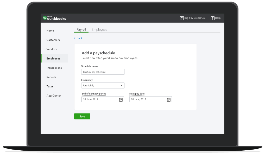
Task: Open App Center from the sidebar
Action: click(54, 96)
